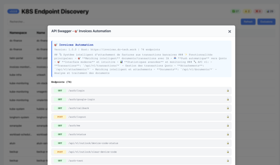Viewport: 280px width, 165px height.
Task: Click the POST badge on /auth/logout
Action: point(60,117)
